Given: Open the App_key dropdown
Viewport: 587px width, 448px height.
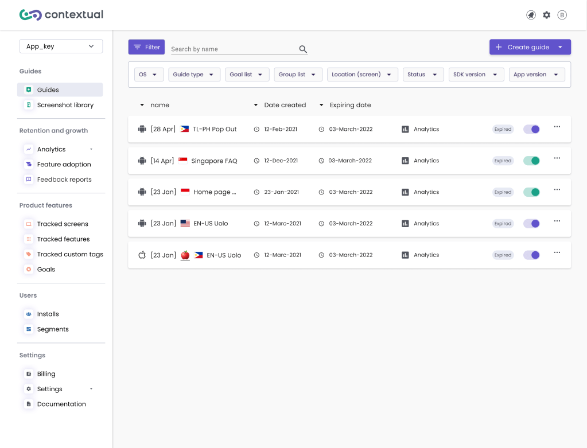Looking at the screenshot, I should pos(61,46).
